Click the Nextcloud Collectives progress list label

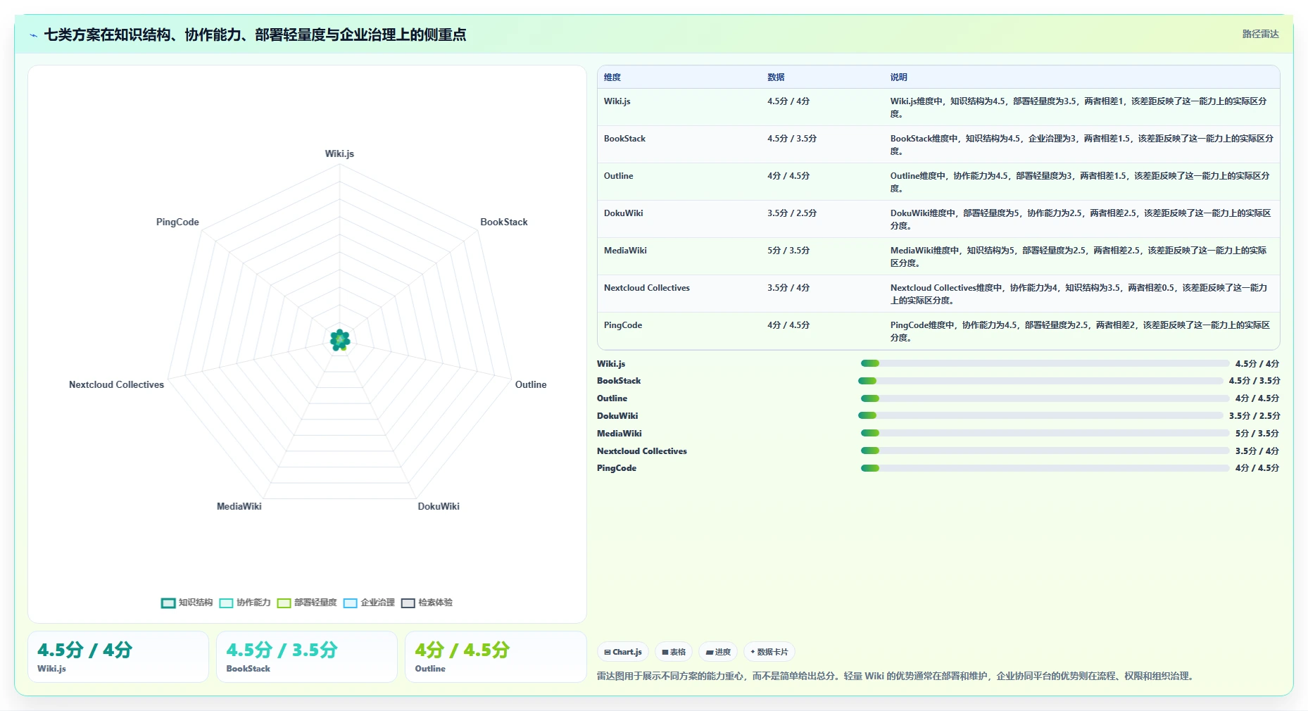pos(642,451)
